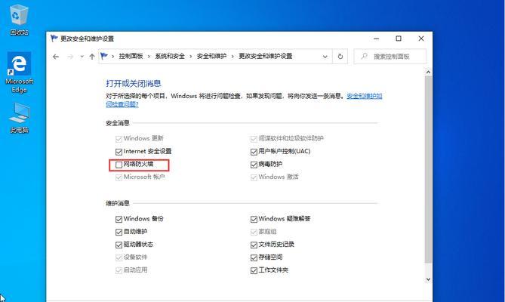Toggle the 用户帐户控制(UAC) checkbox
Viewport: 505px width, 302px height.
click(254, 152)
